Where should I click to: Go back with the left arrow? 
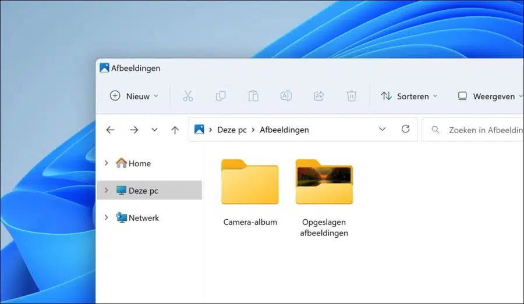coord(110,130)
